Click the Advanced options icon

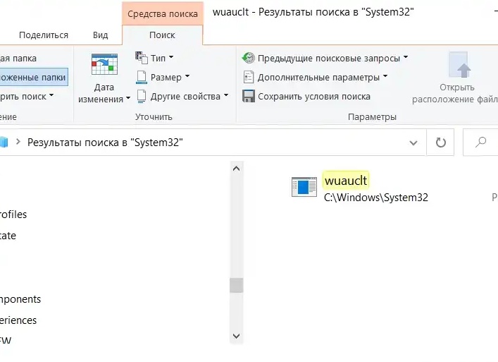click(249, 77)
